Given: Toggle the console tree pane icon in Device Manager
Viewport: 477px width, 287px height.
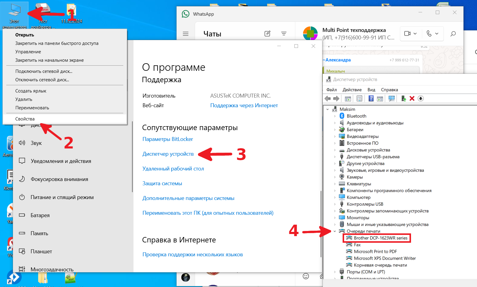Looking at the screenshot, I should point(348,98).
